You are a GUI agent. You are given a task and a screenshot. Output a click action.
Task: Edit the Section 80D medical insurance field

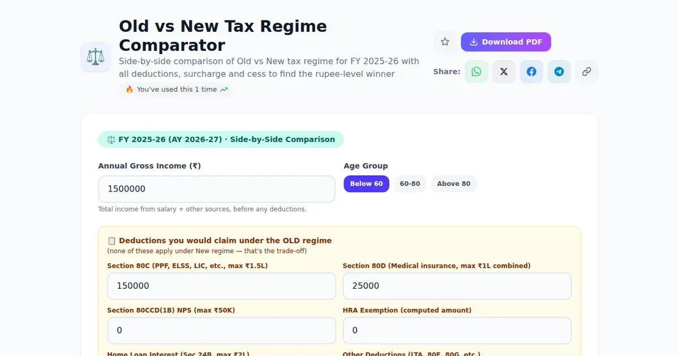457,286
